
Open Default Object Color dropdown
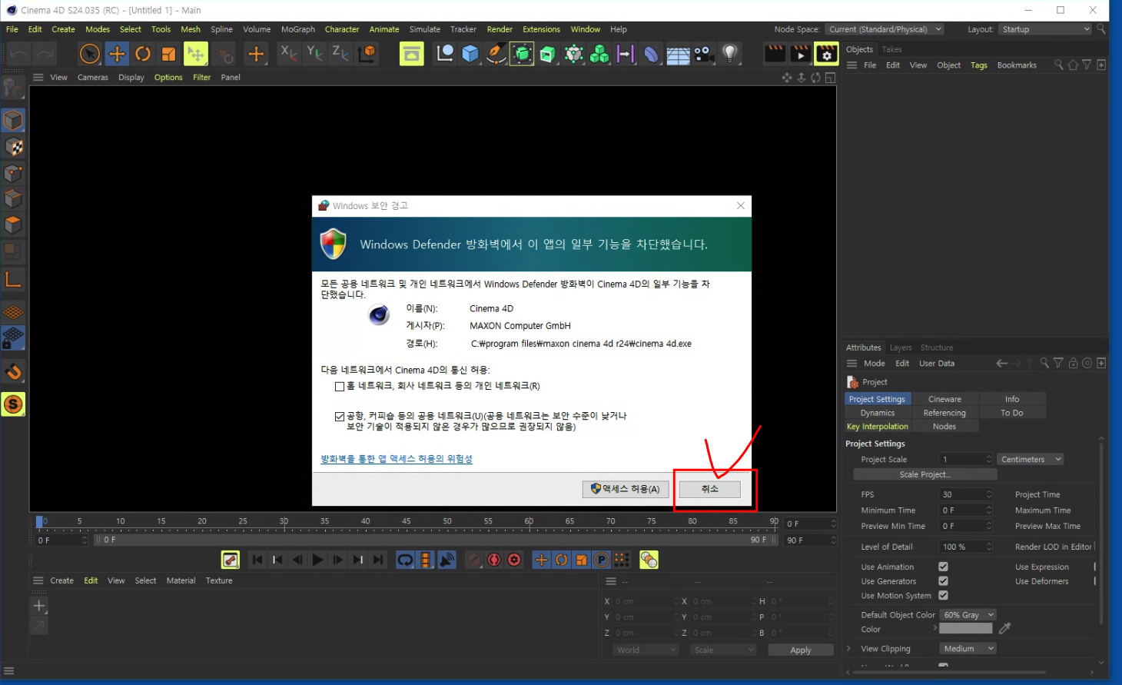(968, 615)
